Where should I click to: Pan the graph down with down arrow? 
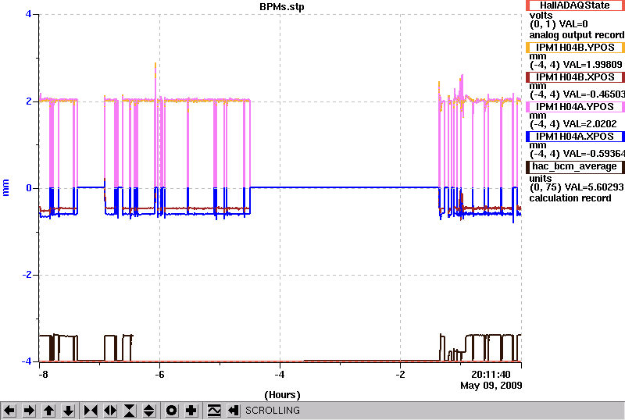[x=68, y=411]
